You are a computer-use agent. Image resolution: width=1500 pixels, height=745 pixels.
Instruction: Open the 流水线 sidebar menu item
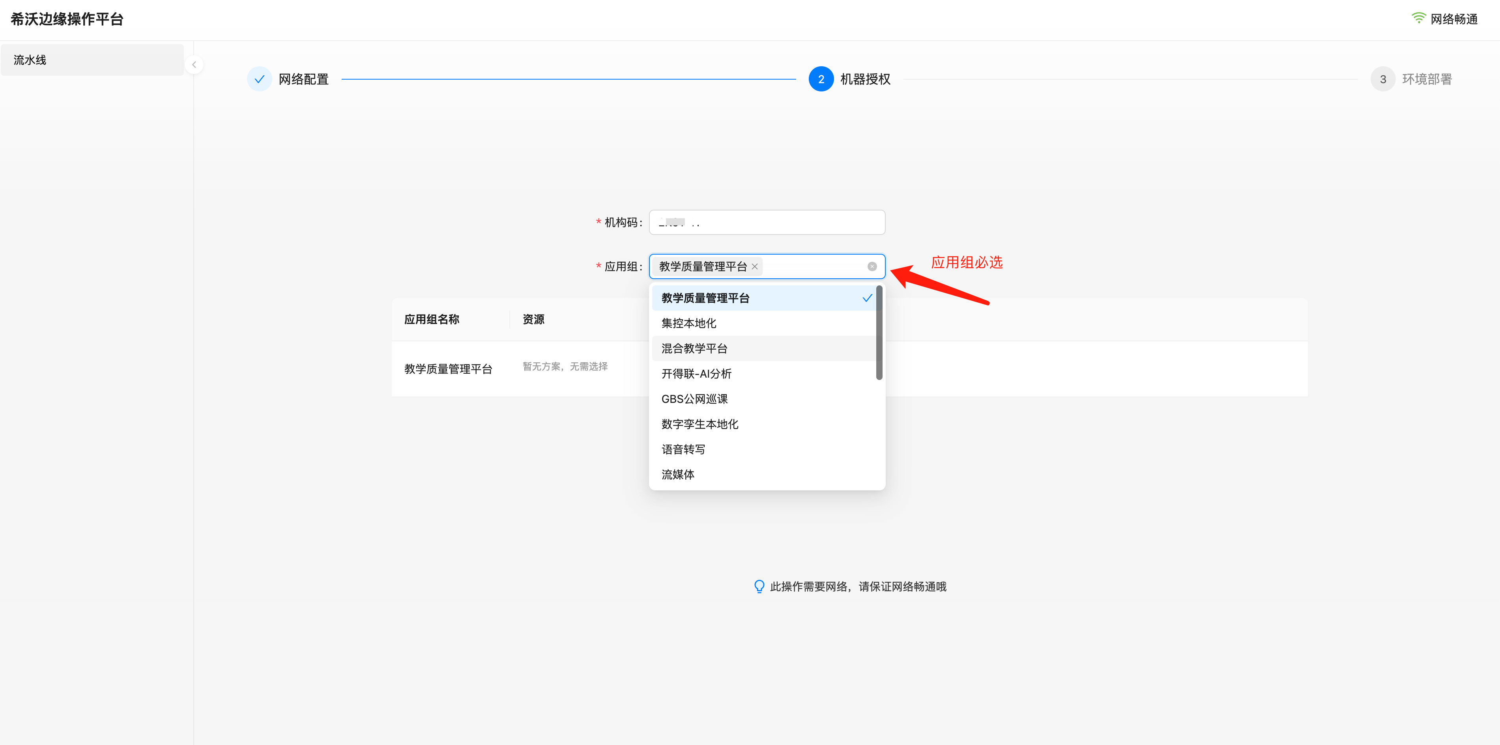point(93,60)
